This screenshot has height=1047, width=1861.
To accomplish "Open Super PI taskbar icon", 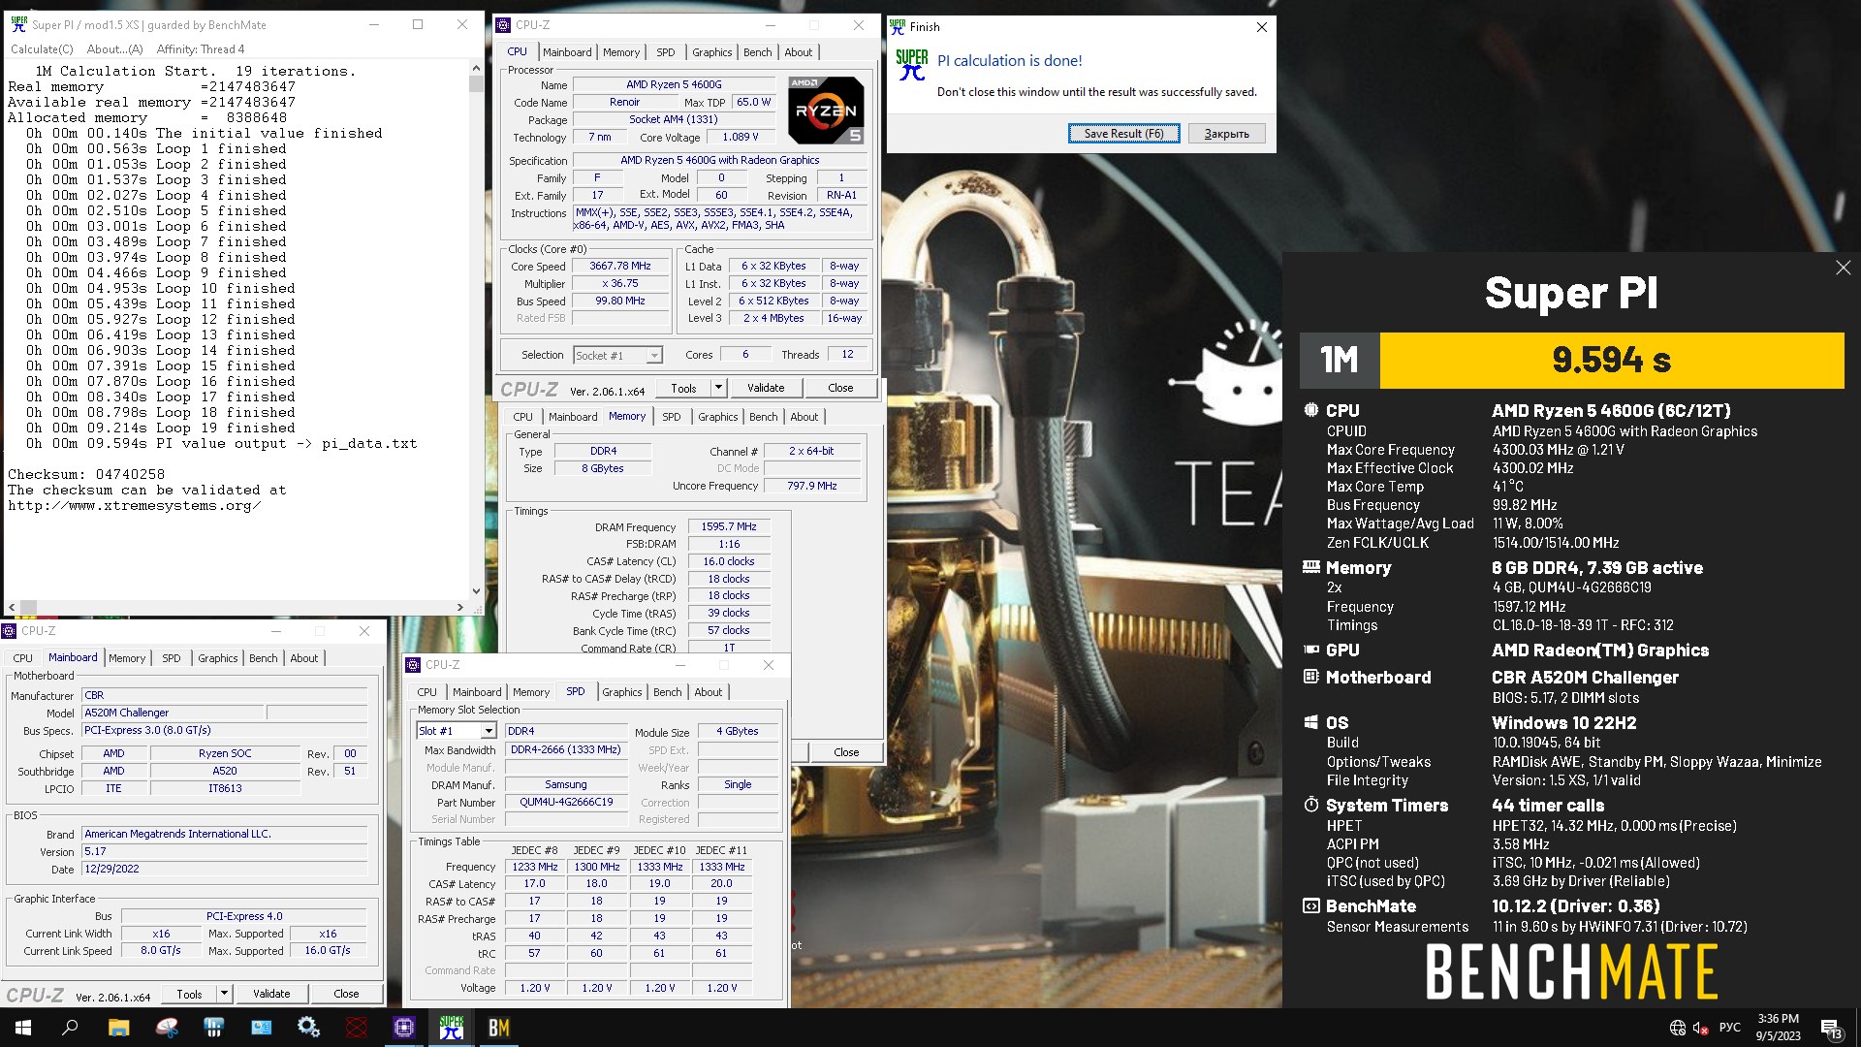I will (x=451, y=1028).
